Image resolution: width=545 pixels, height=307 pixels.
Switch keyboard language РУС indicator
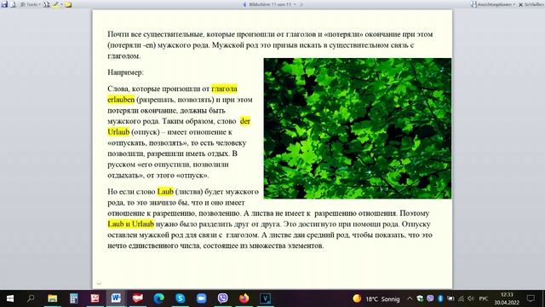point(484,298)
